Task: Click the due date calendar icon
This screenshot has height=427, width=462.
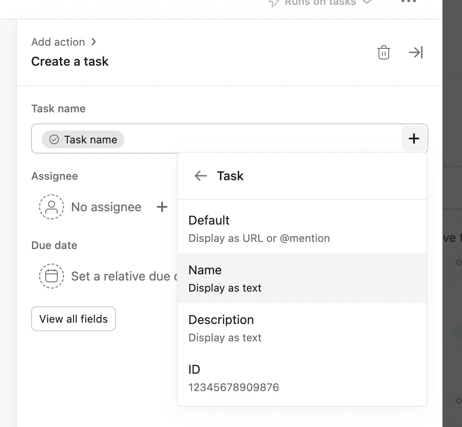Action: 52,276
